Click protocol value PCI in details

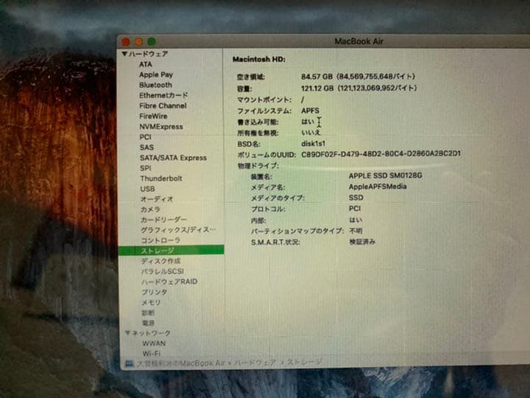355,209
